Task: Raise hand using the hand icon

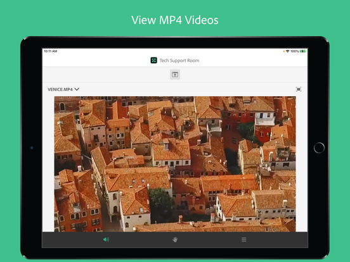Action: (175, 239)
